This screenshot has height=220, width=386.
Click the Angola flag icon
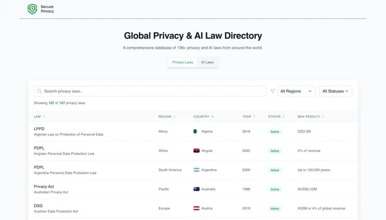pos(196,151)
